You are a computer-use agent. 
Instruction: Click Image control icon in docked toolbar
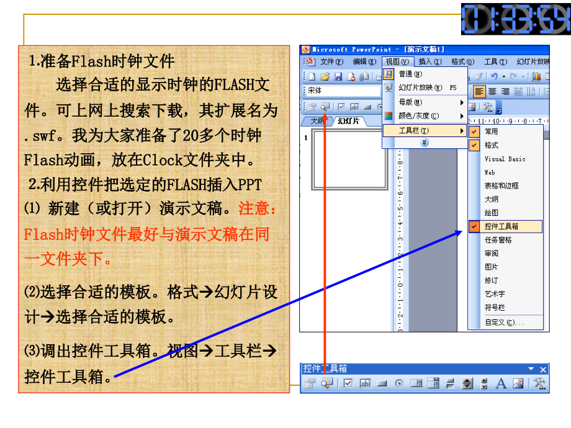click(472, 107)
